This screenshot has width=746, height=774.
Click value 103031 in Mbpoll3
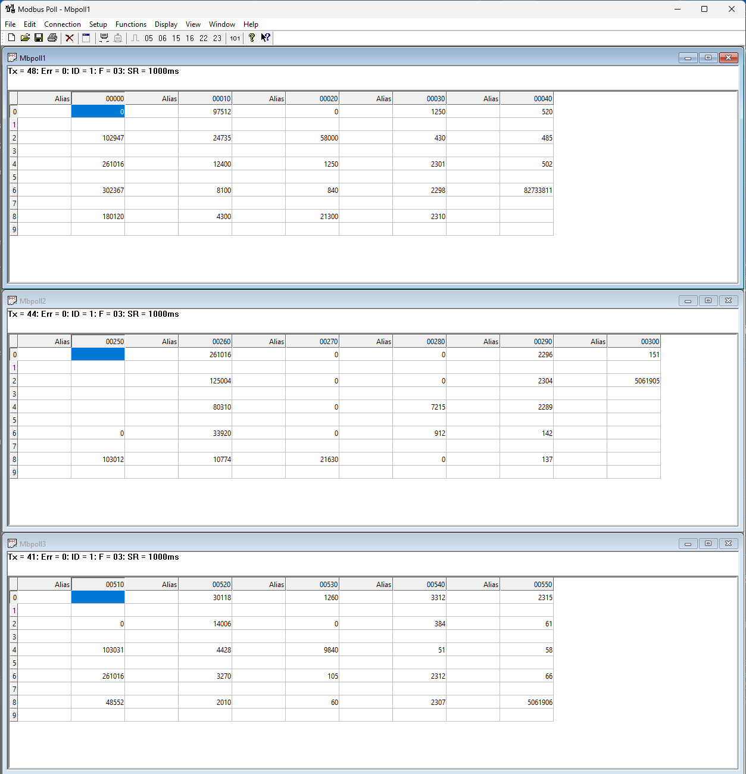click(113, 650)
